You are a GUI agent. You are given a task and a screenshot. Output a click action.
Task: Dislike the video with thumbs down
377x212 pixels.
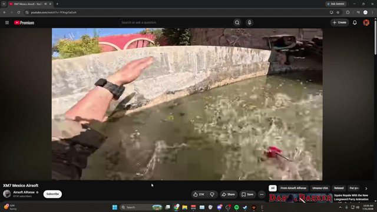pyautogui.click(x=212, y=194)
